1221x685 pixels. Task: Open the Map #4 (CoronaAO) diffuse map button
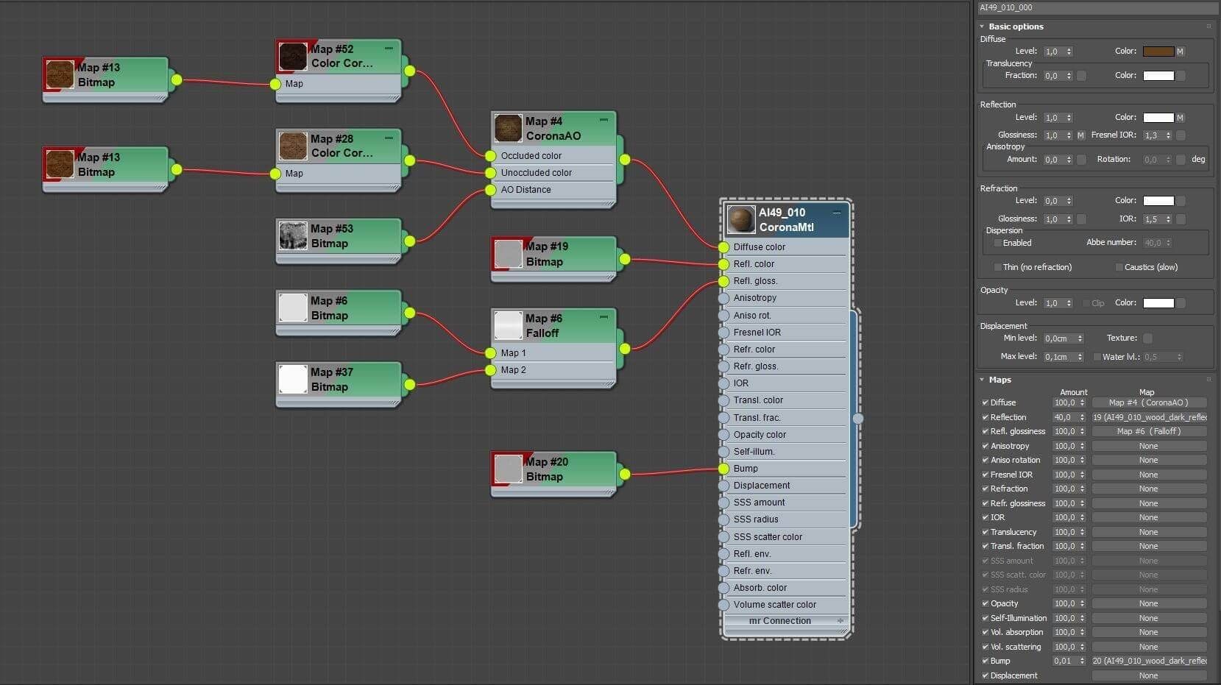point(1148,402)
